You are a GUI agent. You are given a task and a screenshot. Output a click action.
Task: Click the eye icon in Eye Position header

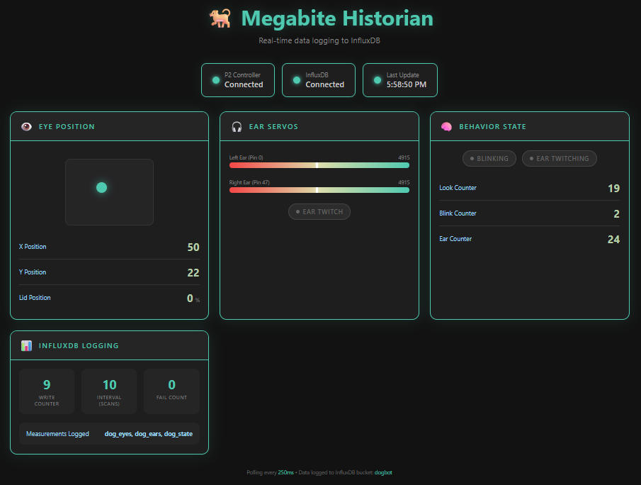point(26,127)
